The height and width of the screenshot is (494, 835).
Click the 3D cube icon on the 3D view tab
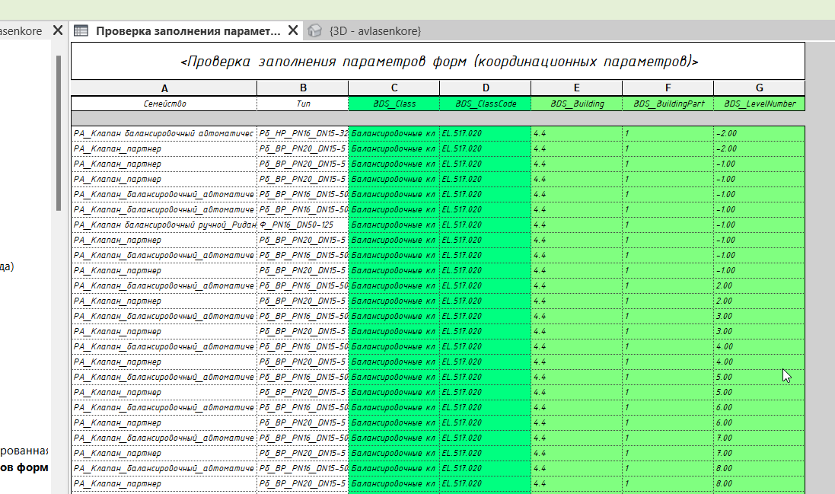pos(314,31)
